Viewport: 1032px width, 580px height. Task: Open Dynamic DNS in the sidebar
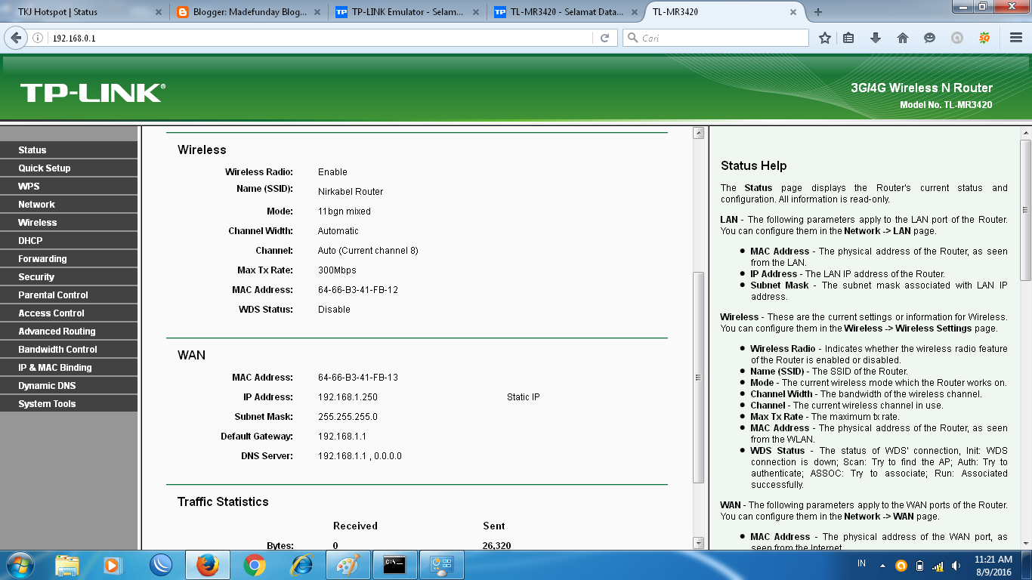tap(69, 386)
